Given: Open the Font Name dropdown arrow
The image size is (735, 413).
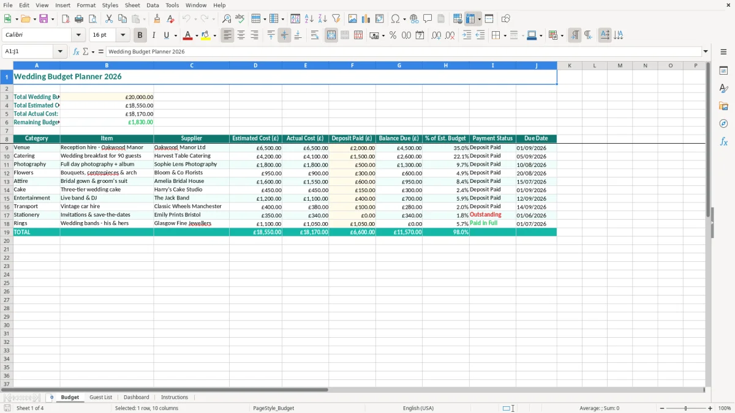Looking at the screenshot, I should pos(78,35).
